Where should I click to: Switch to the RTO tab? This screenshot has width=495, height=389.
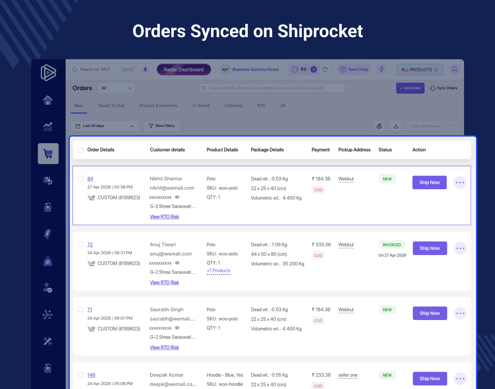[x=261, y=106]
